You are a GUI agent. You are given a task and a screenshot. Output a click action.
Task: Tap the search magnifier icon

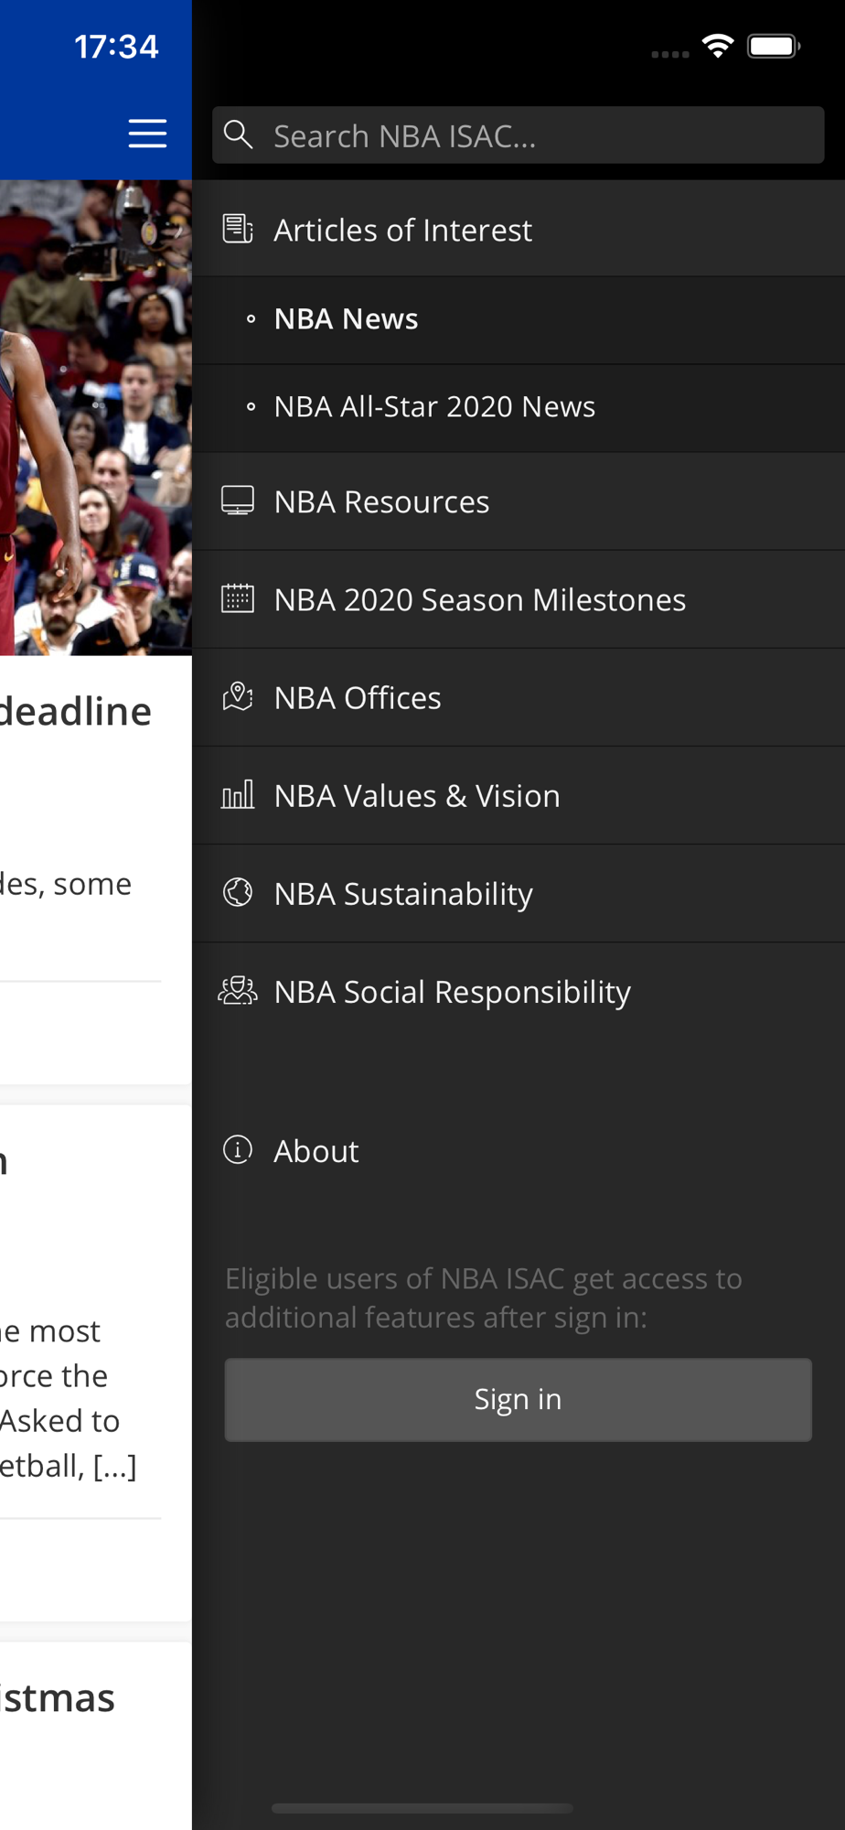point(238,135)
